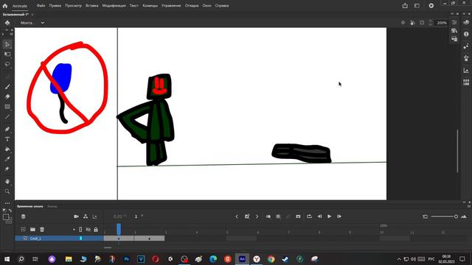Click the cyan outline color box of Слой_1
This screenshot has height=265, width=472.
[80, 239]
